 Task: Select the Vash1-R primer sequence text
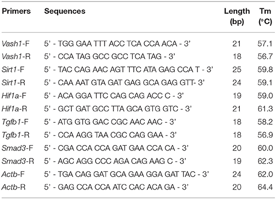(110, 56)
